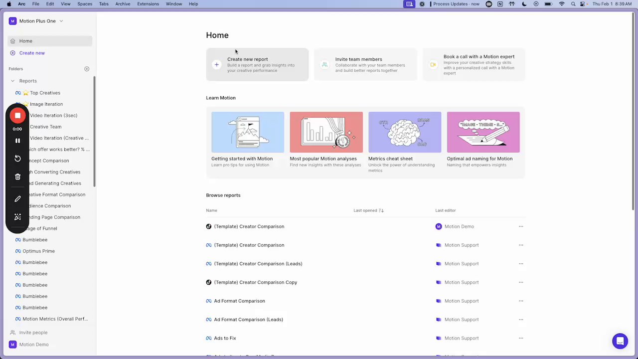
Task: Open the Metrics cheat sheet thumbnail
Action: coord(405,132)
